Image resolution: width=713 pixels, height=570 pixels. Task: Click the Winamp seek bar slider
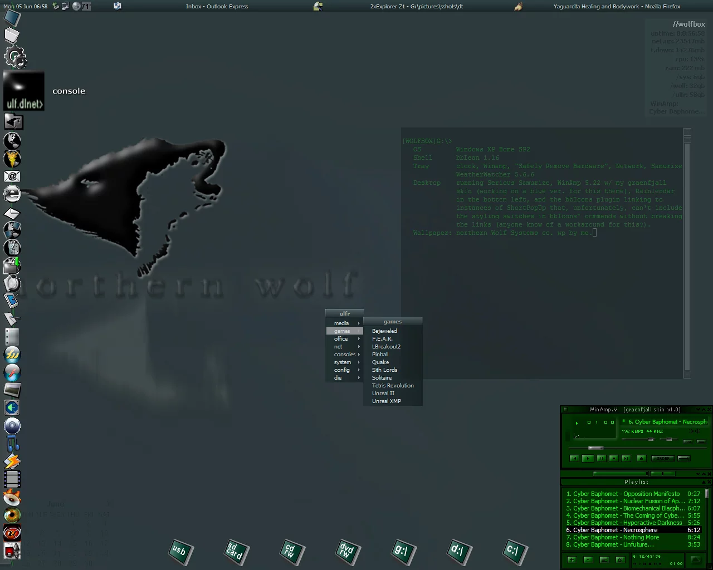[595, 448]
